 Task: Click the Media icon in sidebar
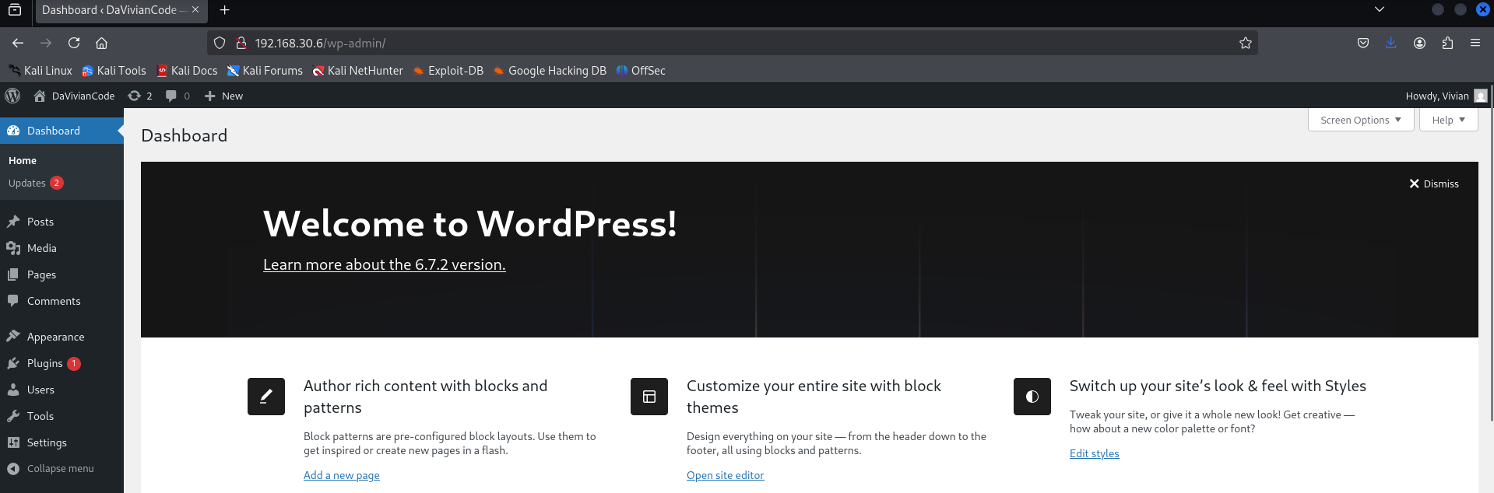click(x=13, y=248)
